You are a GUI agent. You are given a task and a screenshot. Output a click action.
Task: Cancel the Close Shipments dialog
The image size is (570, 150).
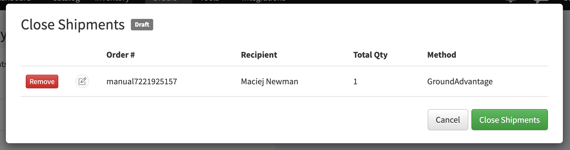tap(448, 120)
